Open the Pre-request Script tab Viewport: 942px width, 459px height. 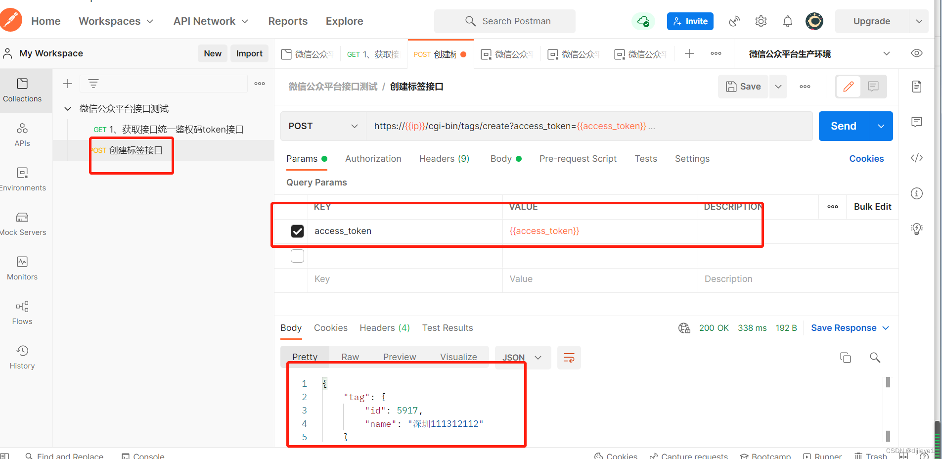(578, 159)
